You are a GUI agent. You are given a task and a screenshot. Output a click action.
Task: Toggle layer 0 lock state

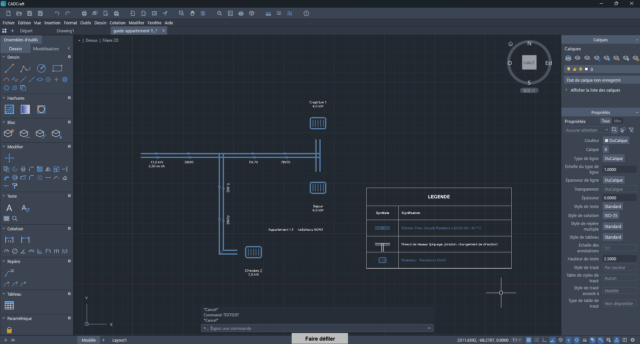(575, 69)
